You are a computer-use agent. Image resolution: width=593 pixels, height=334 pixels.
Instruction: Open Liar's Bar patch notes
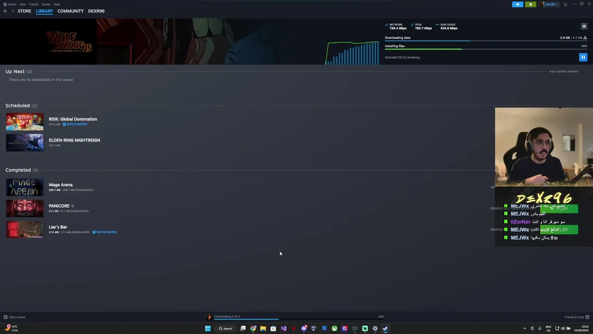(x=105, y=232)
